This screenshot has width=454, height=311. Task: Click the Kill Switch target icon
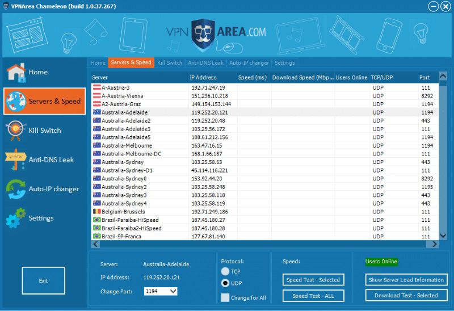(16, 130)
